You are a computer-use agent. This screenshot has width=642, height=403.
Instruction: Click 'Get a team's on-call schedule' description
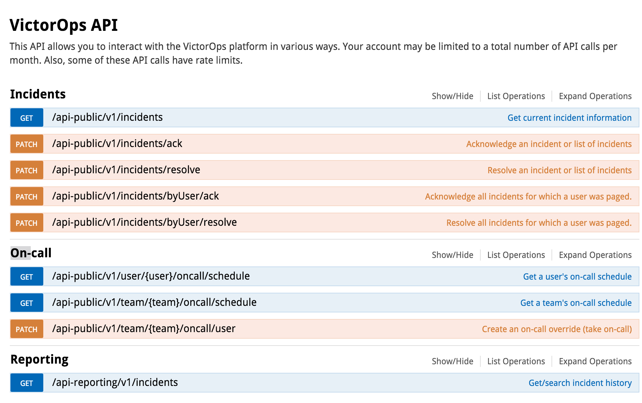576,303
